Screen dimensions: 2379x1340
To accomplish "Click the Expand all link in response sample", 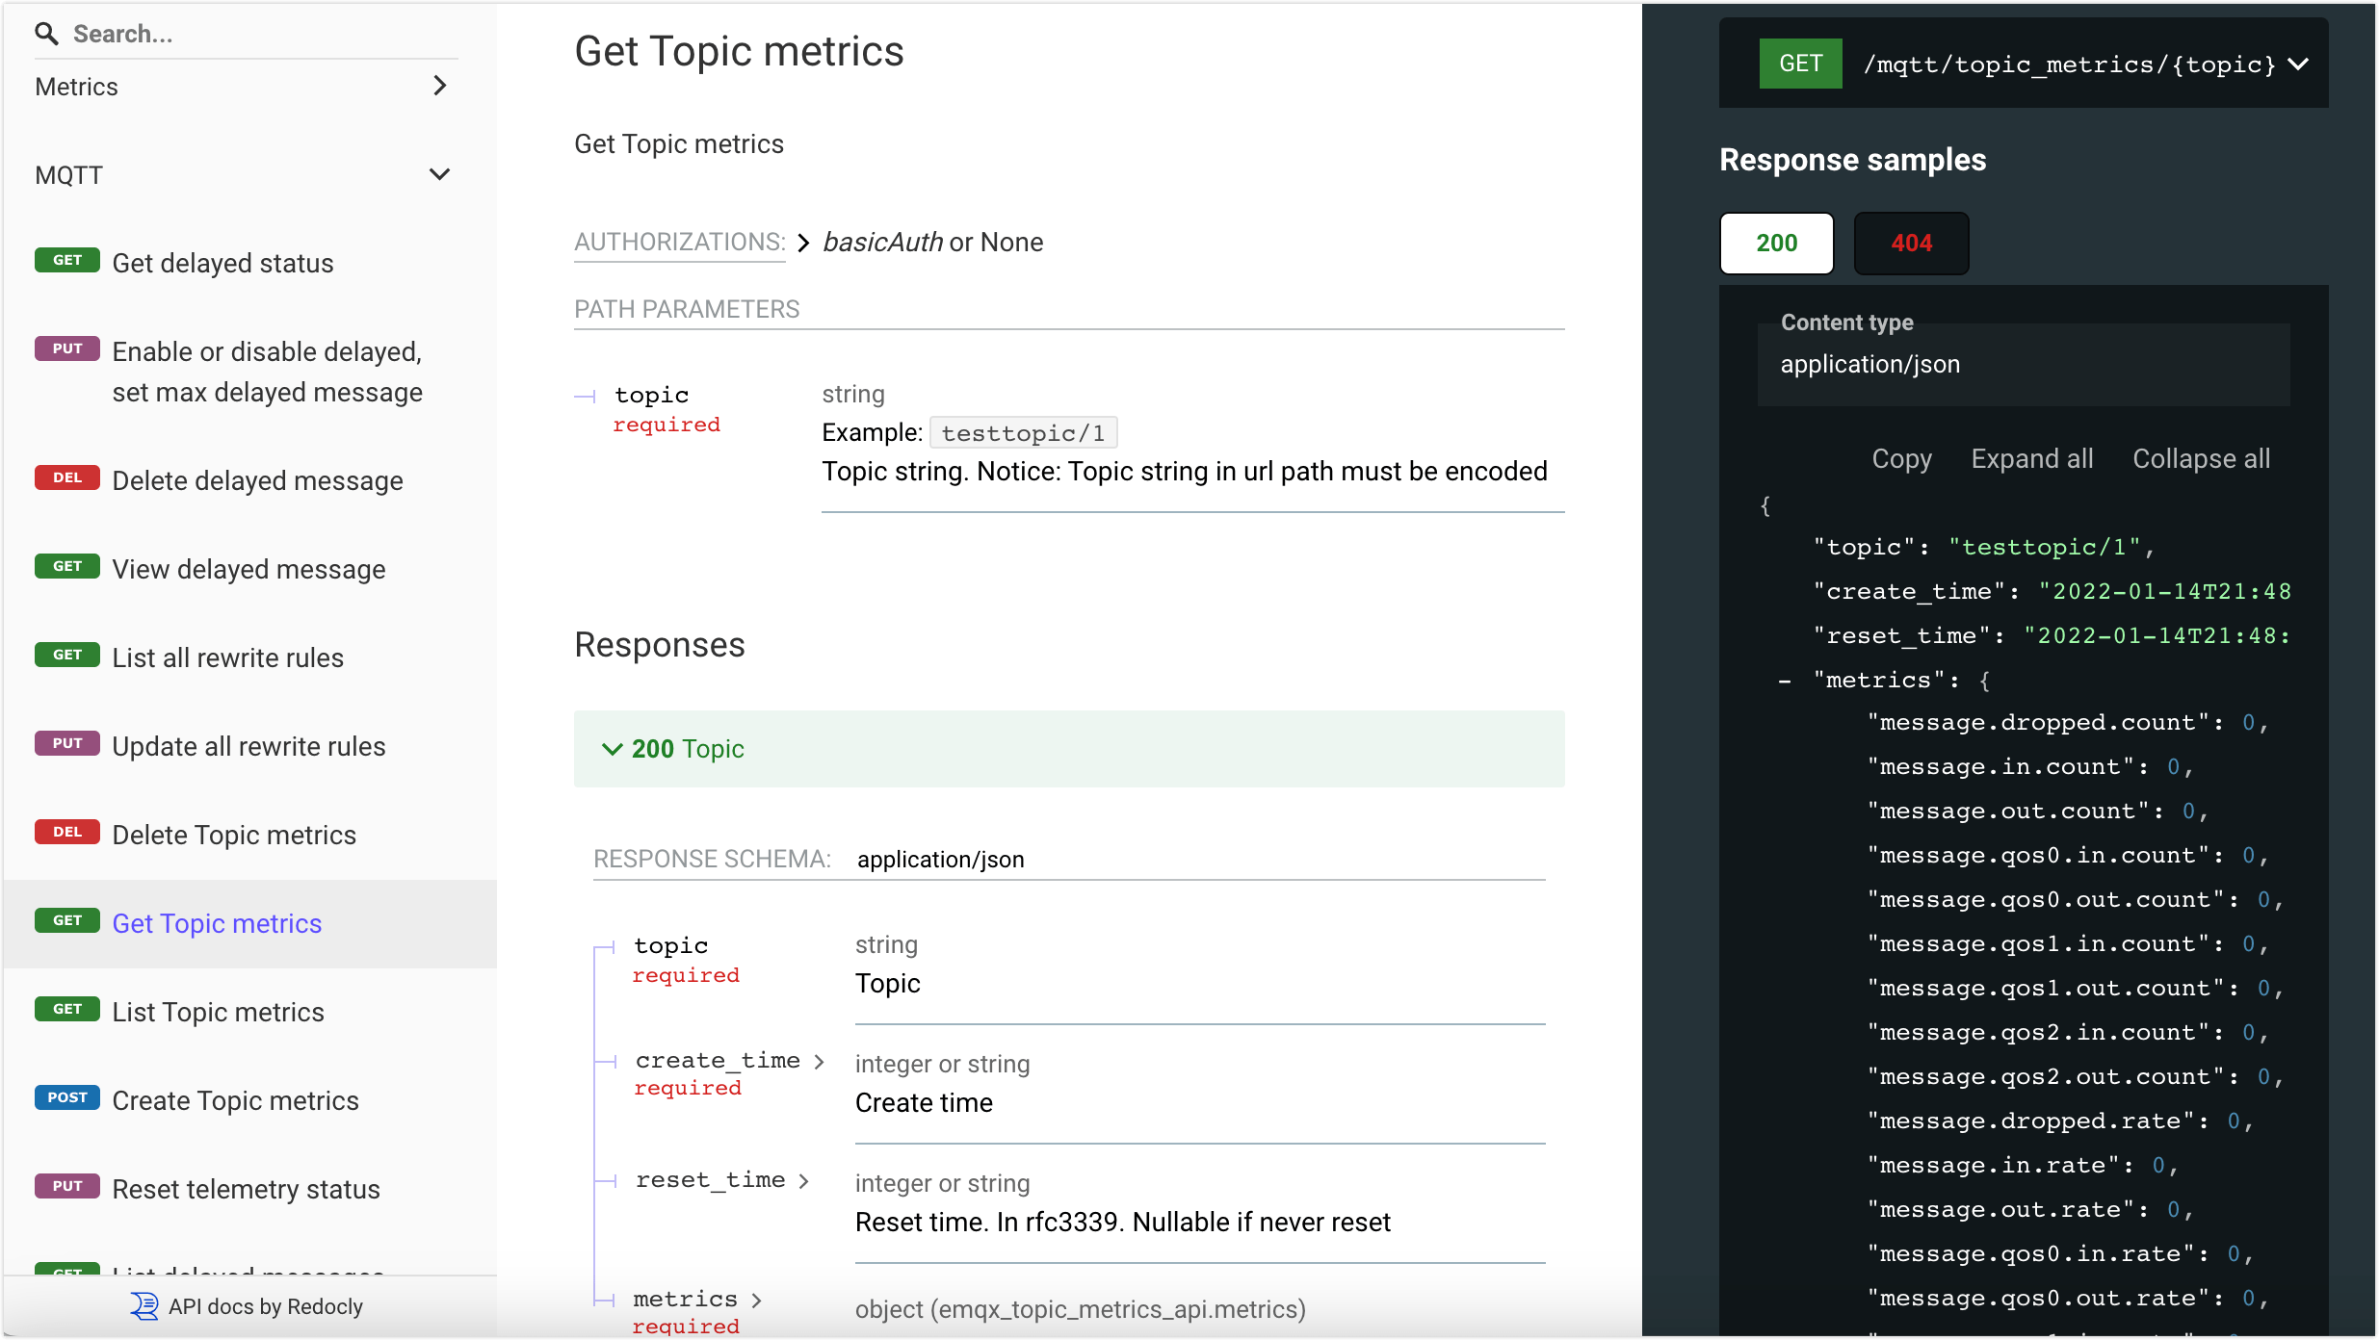I will tap(2030, 458).
